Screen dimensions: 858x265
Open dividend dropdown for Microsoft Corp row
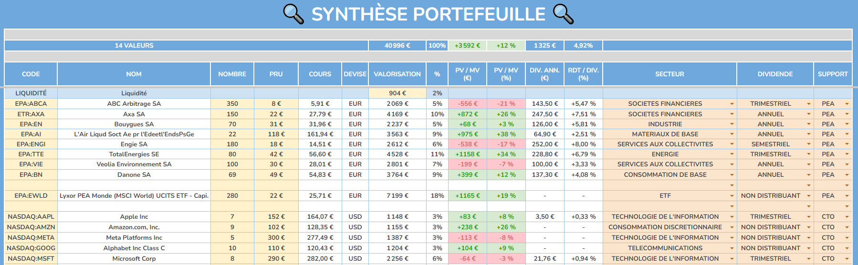808,259
